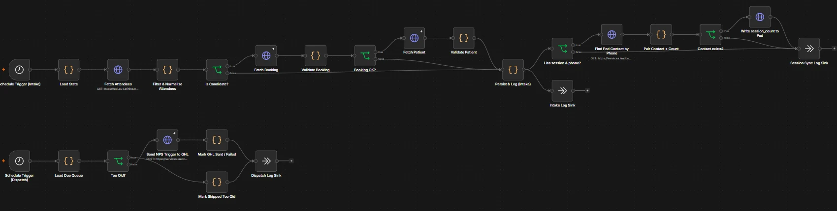Select the Fetch Attendees HTTP request node
837x211 pixels.
pos(118,70)
